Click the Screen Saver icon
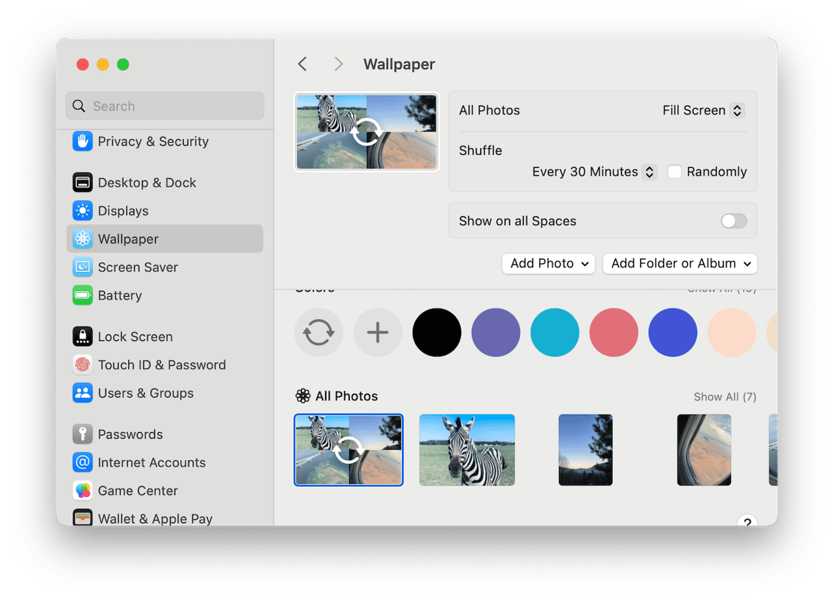The image size is (834, 600). 82,267
